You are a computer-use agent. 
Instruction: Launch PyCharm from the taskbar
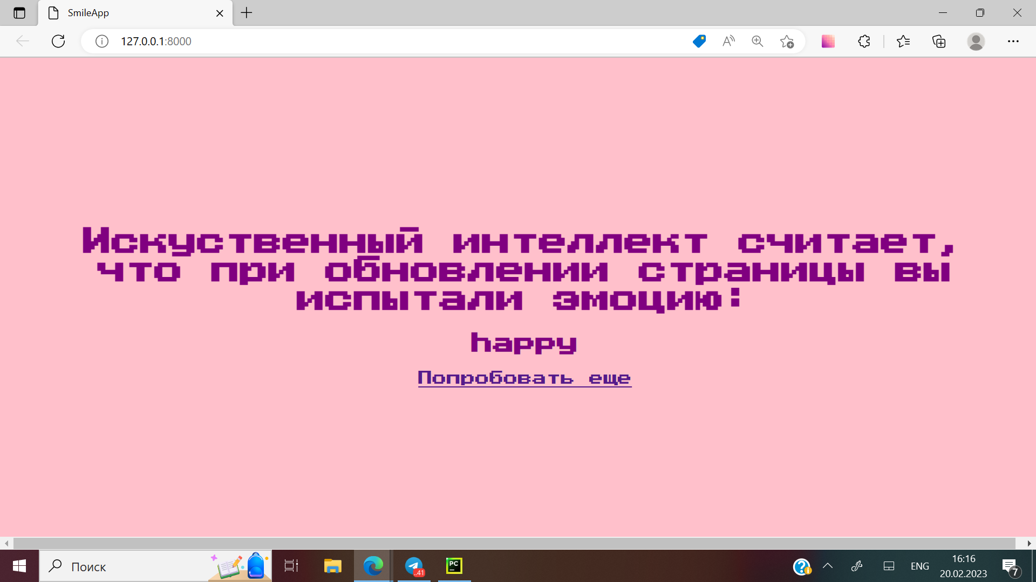[x=454, y=566]
